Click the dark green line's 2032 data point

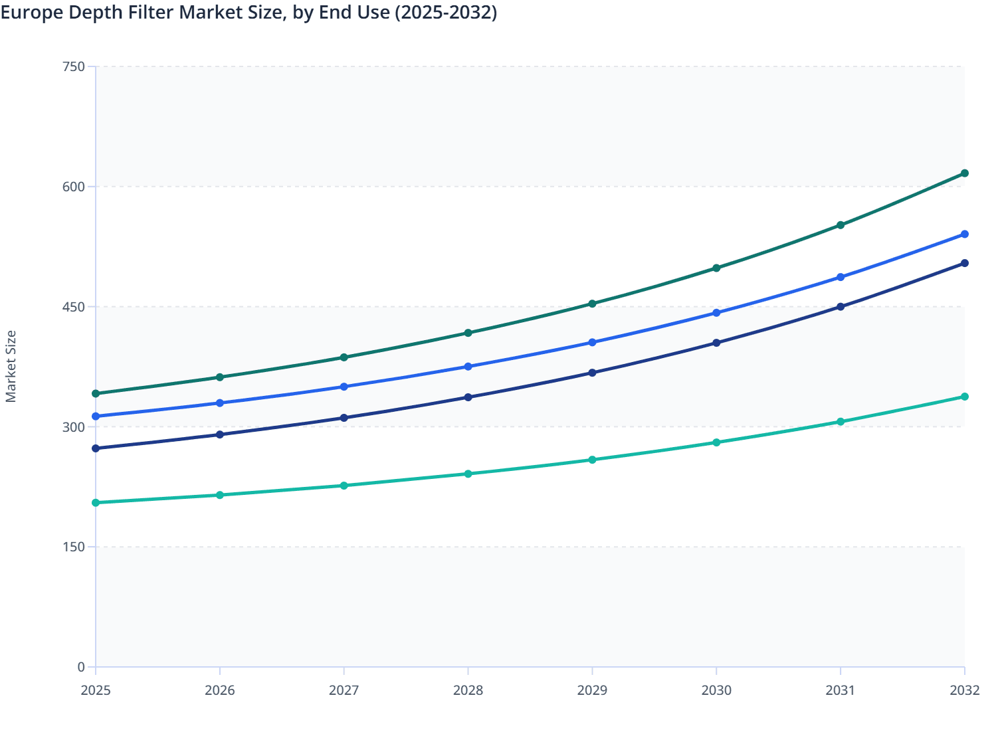[x=964, y=173]
